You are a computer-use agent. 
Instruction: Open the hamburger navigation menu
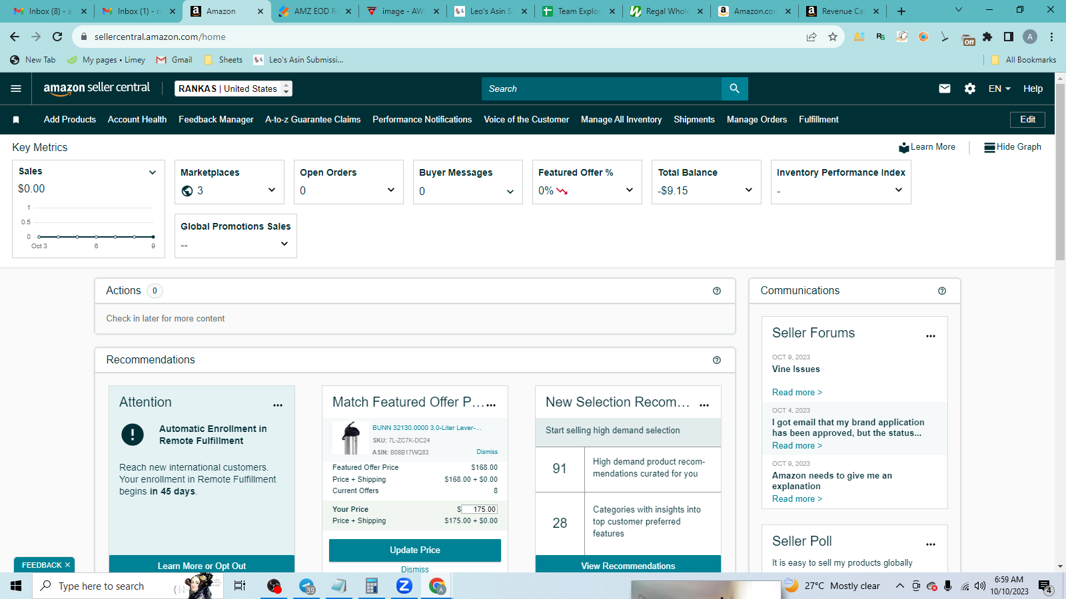16,89
